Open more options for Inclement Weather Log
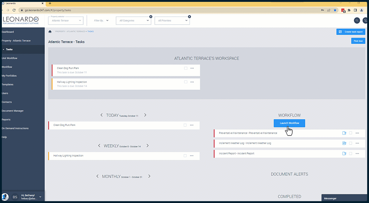 coord(357,144)
